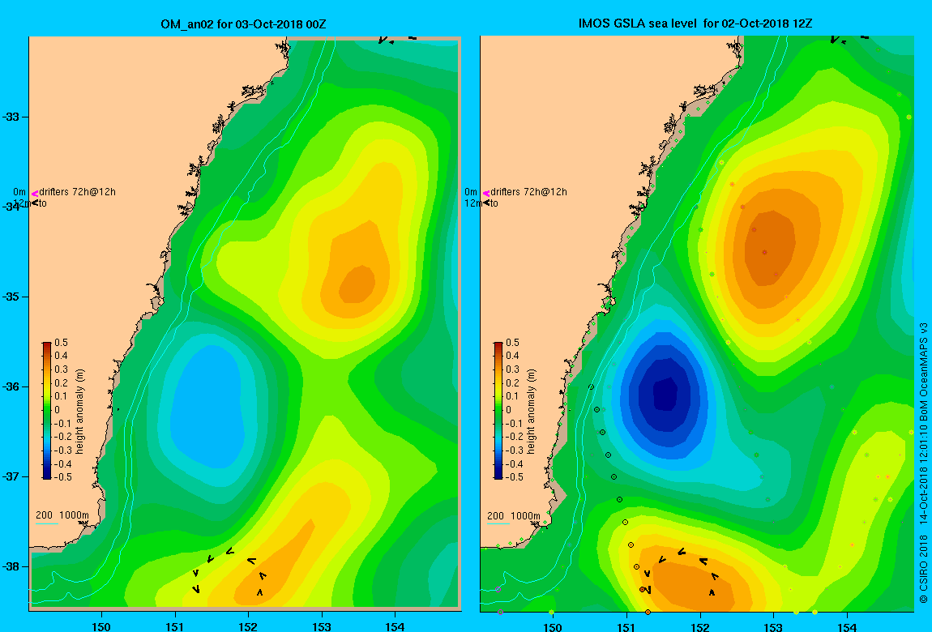Click the cyan isobath line sample under right "200 1000m"
The width and height of the screenshot is (932, 632).
[498, 523]
